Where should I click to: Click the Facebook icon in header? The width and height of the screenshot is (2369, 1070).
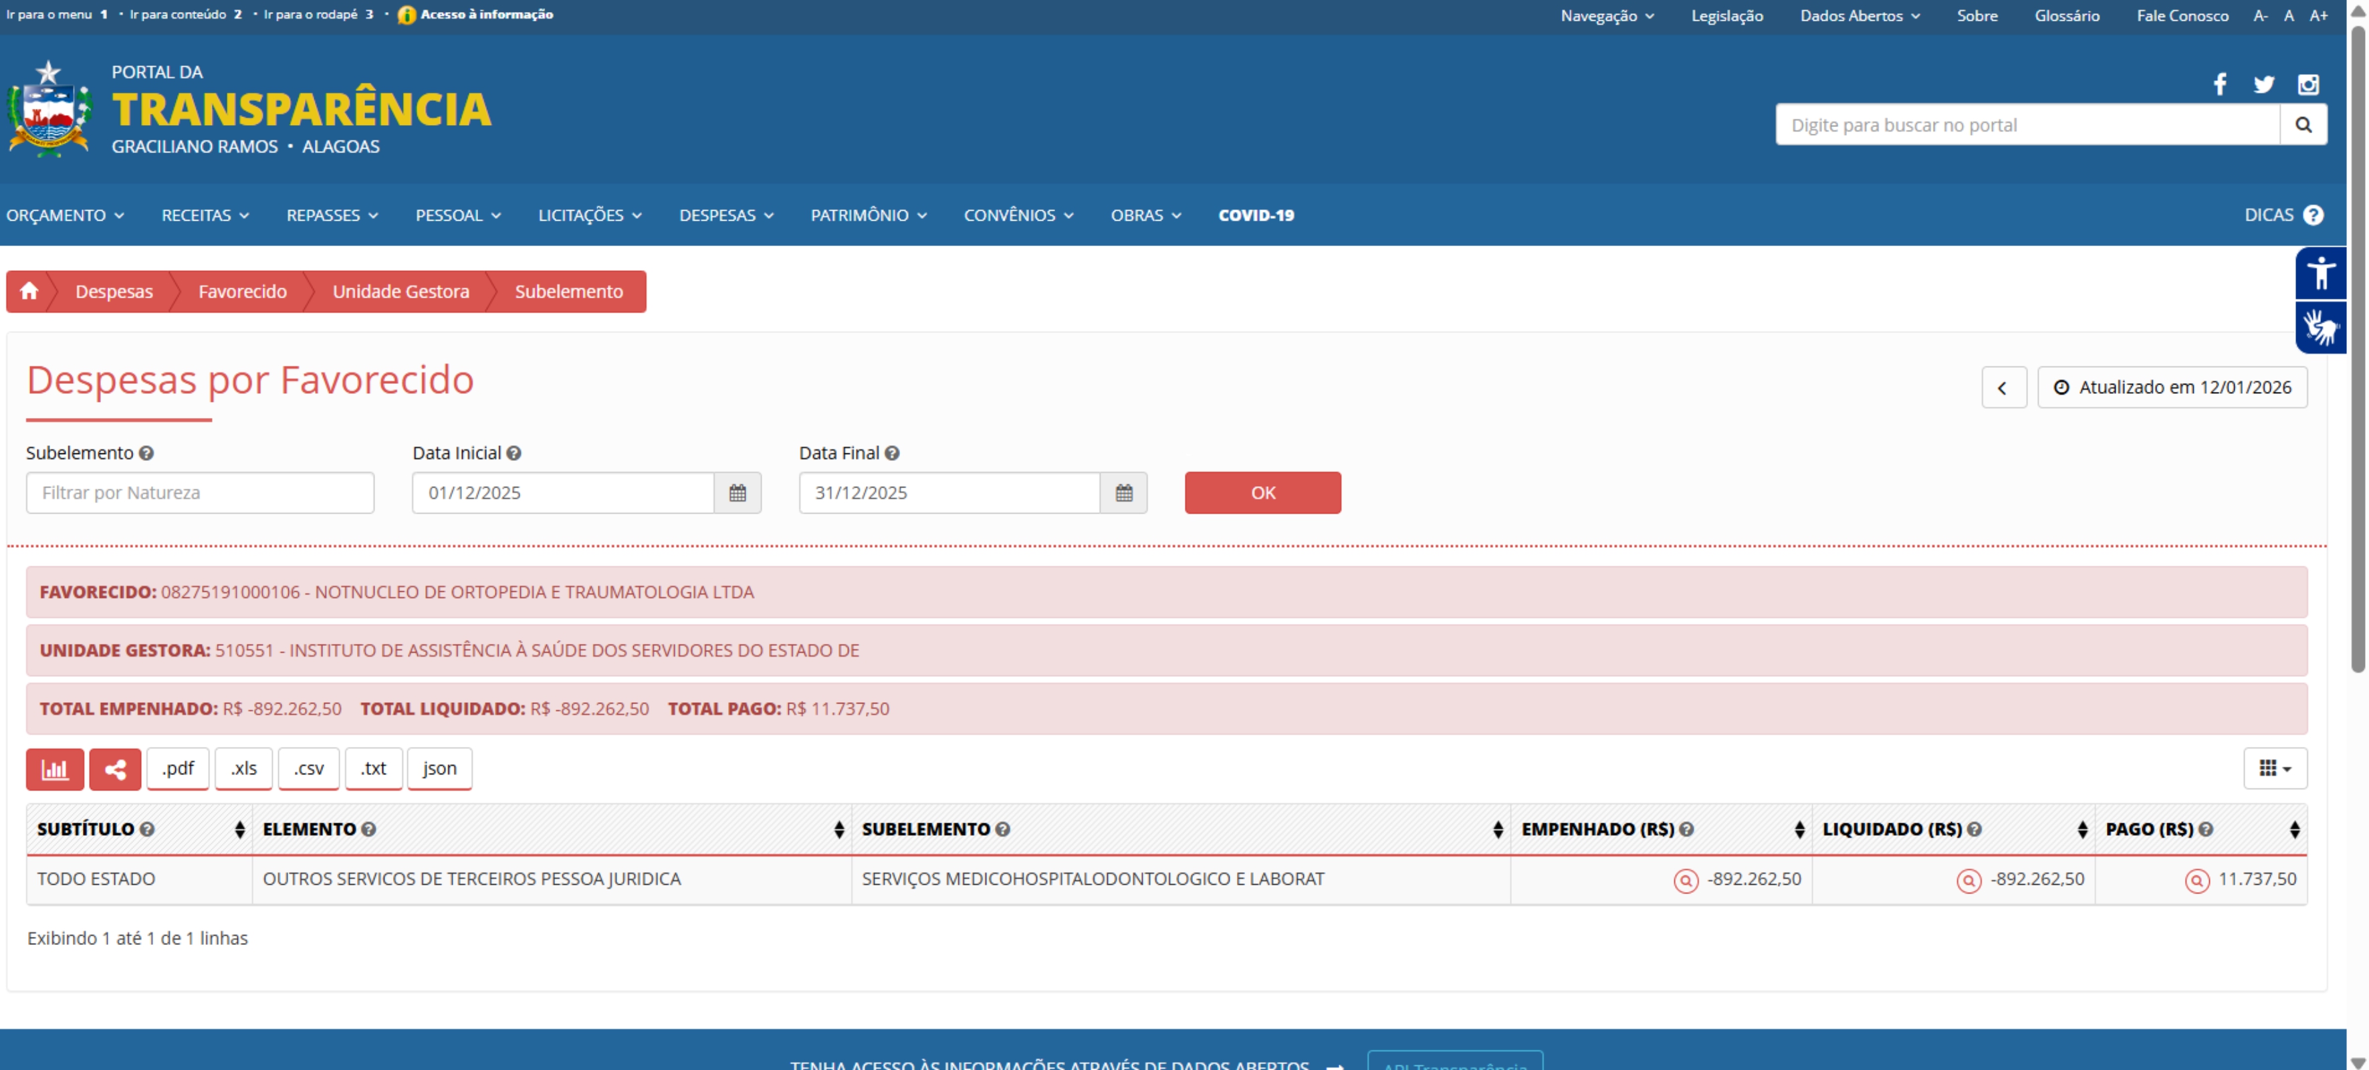(x=2219, y=85)
